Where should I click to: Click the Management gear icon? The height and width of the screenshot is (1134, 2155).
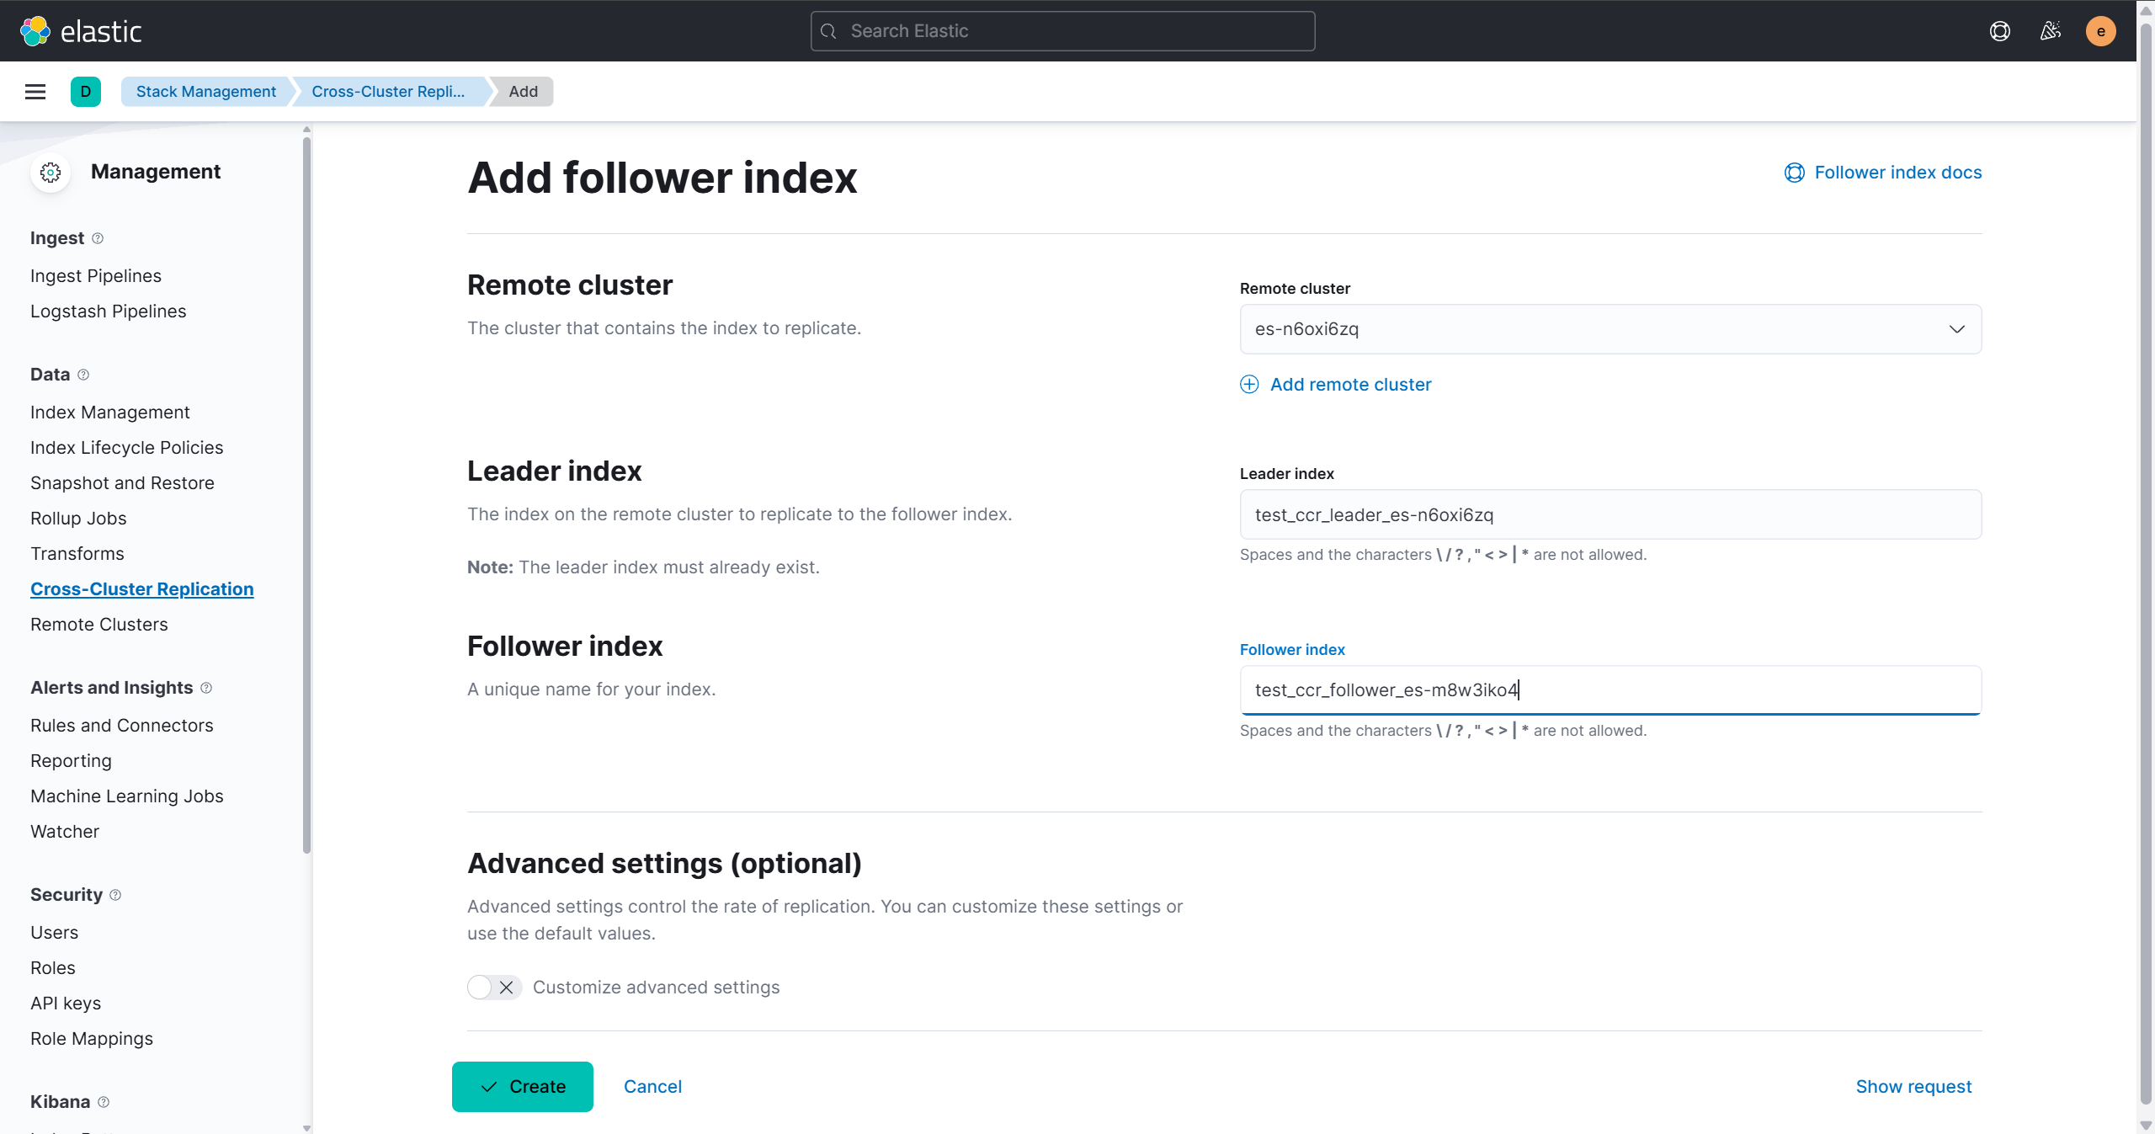pyautogui.click(x=51, y=173)
